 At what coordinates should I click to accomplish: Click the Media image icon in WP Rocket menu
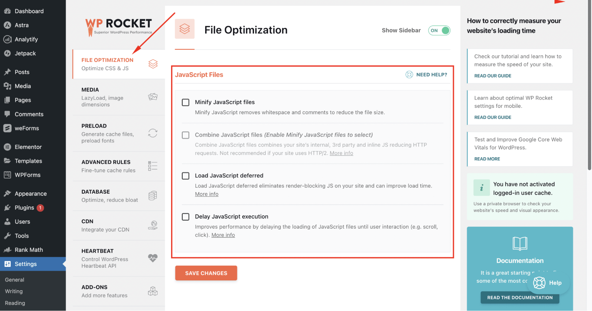click(153, 97)
